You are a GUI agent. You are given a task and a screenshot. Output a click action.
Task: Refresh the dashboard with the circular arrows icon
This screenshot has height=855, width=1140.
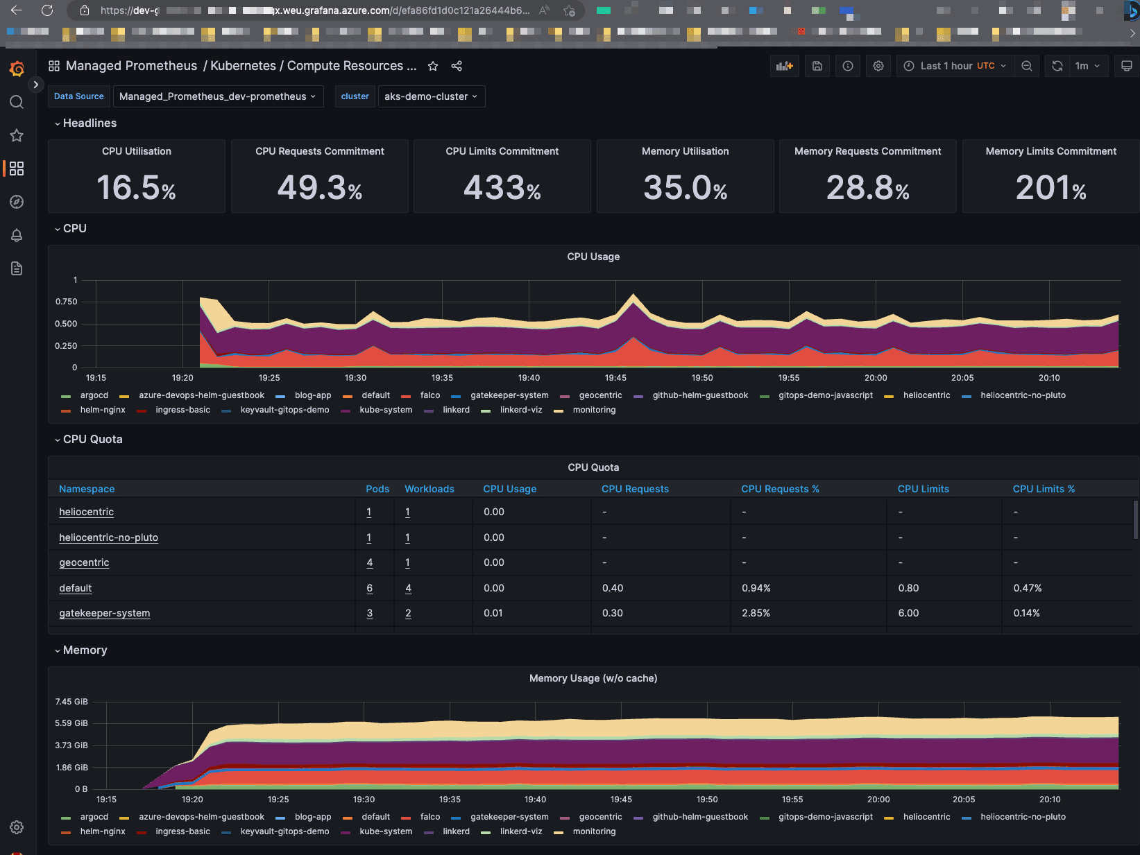[1057, 66]
